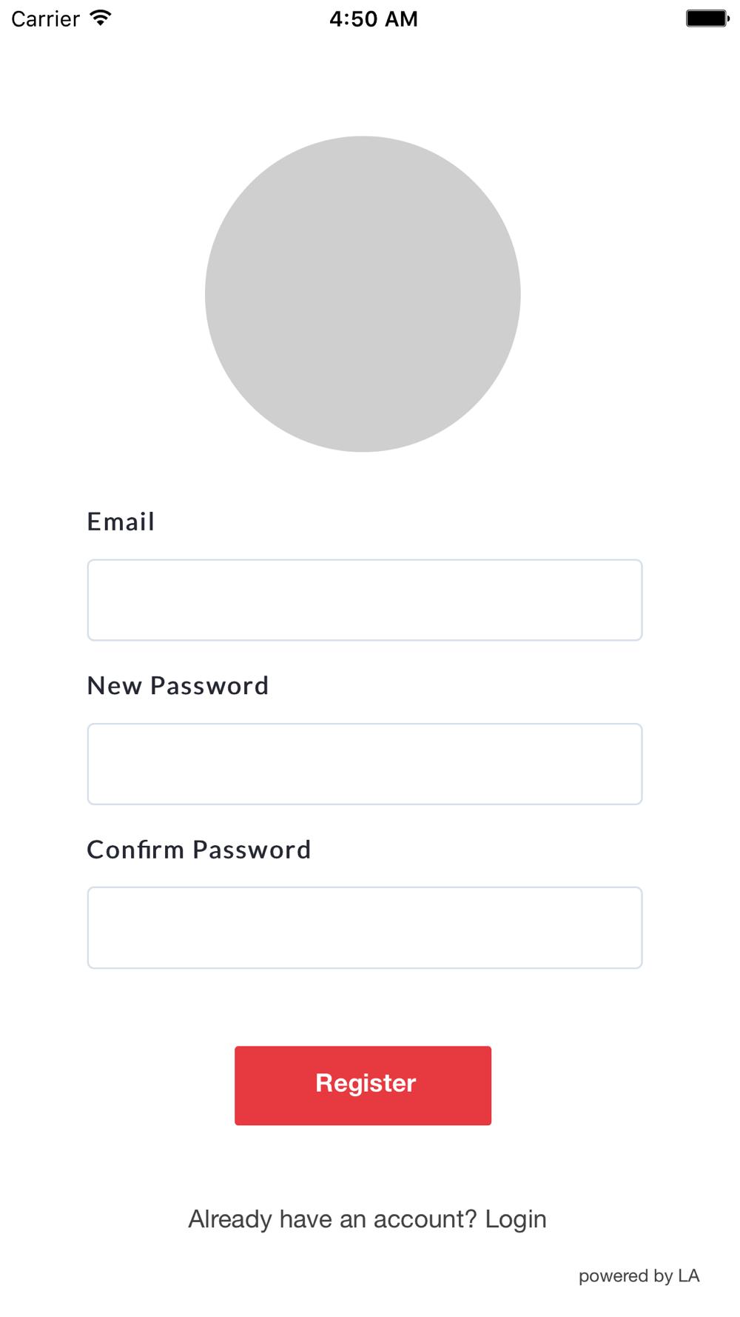Select the gray circular avatar placeholder

point(363,294)
